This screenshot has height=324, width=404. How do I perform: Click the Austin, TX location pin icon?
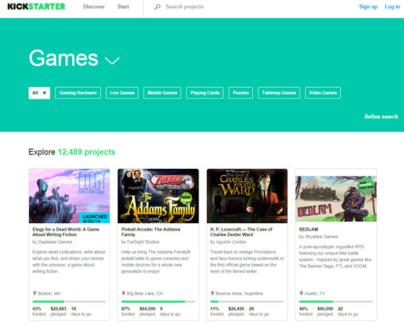pos(301,293)
